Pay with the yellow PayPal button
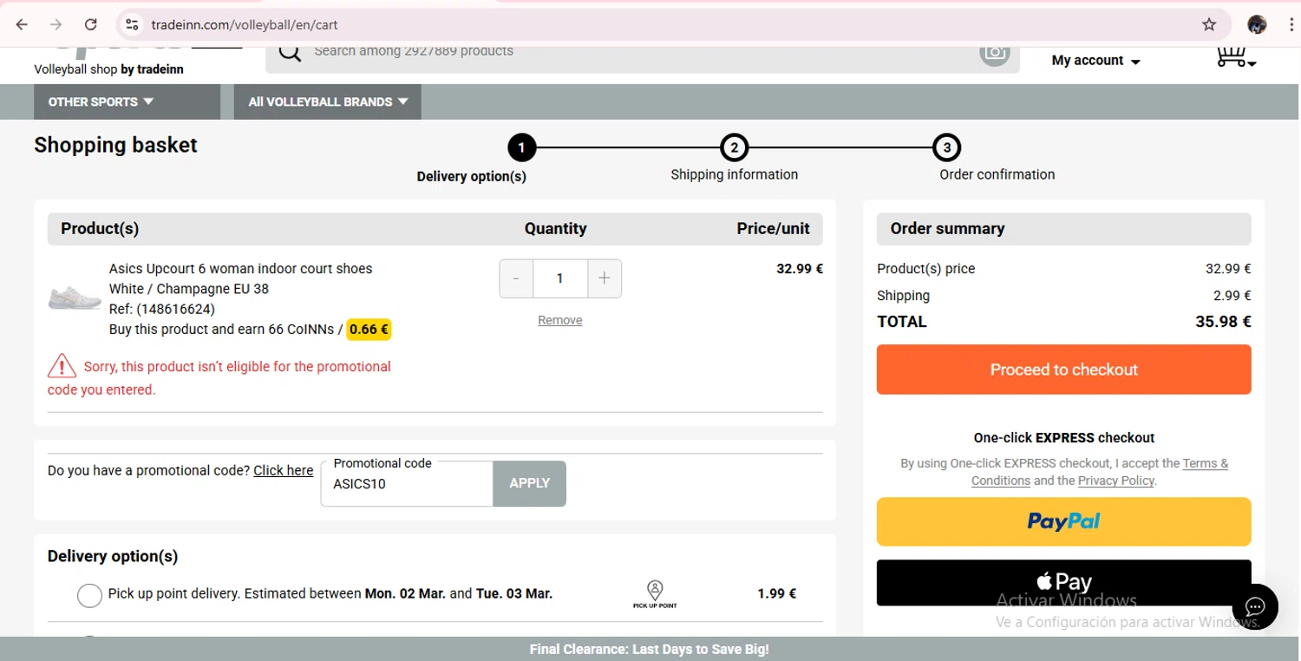 click(x=1063, y=521)
